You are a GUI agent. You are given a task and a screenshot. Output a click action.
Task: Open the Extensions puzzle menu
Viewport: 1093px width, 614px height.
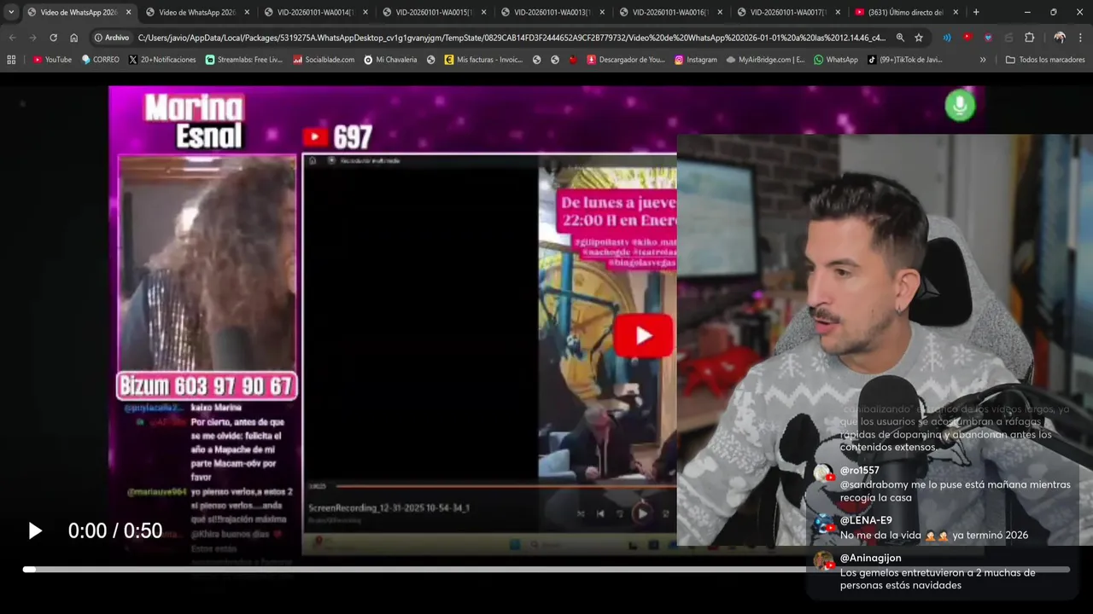click(1029, 38)
